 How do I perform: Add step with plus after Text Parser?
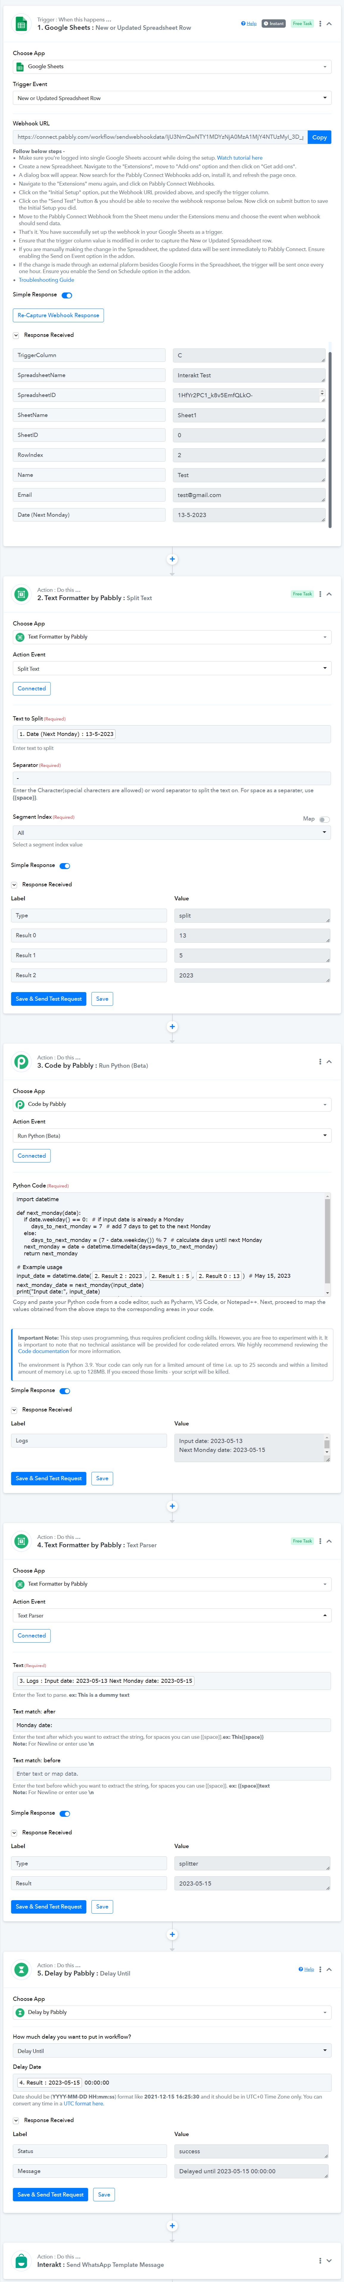click(x=172, y=1935)
